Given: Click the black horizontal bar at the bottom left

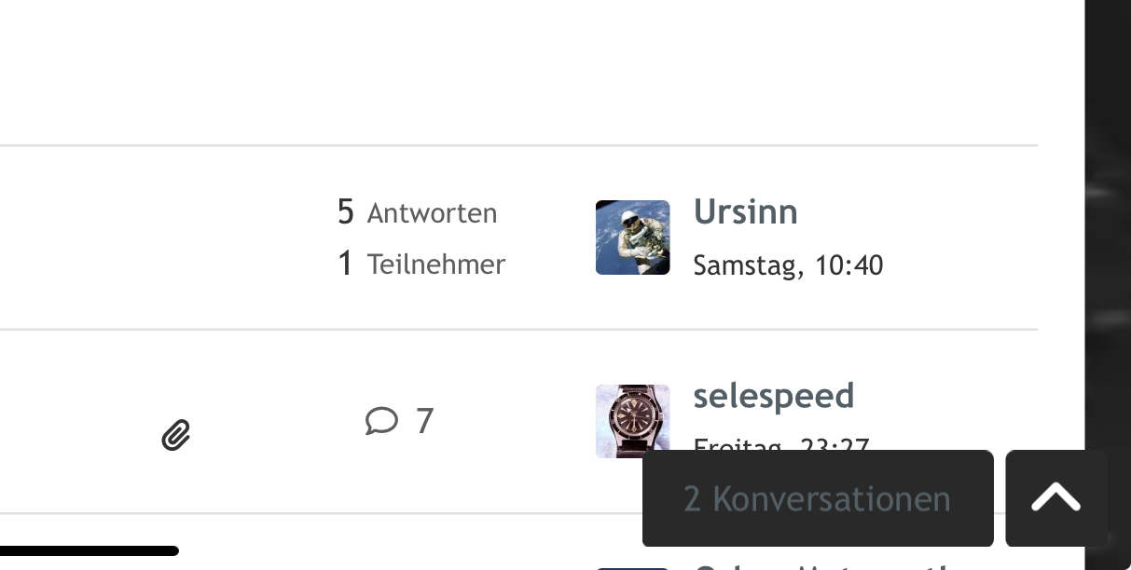Looking at the screenshot, I should tap(89, 551).
